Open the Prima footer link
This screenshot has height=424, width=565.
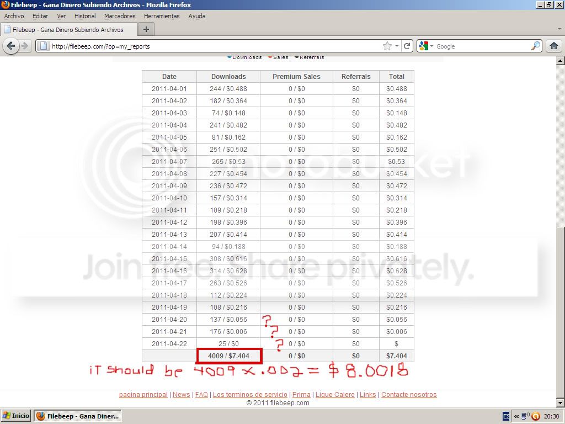click(x=301, y=394)
